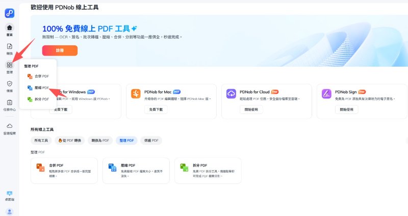Open the 整理 organize sidebar icon

10,67
